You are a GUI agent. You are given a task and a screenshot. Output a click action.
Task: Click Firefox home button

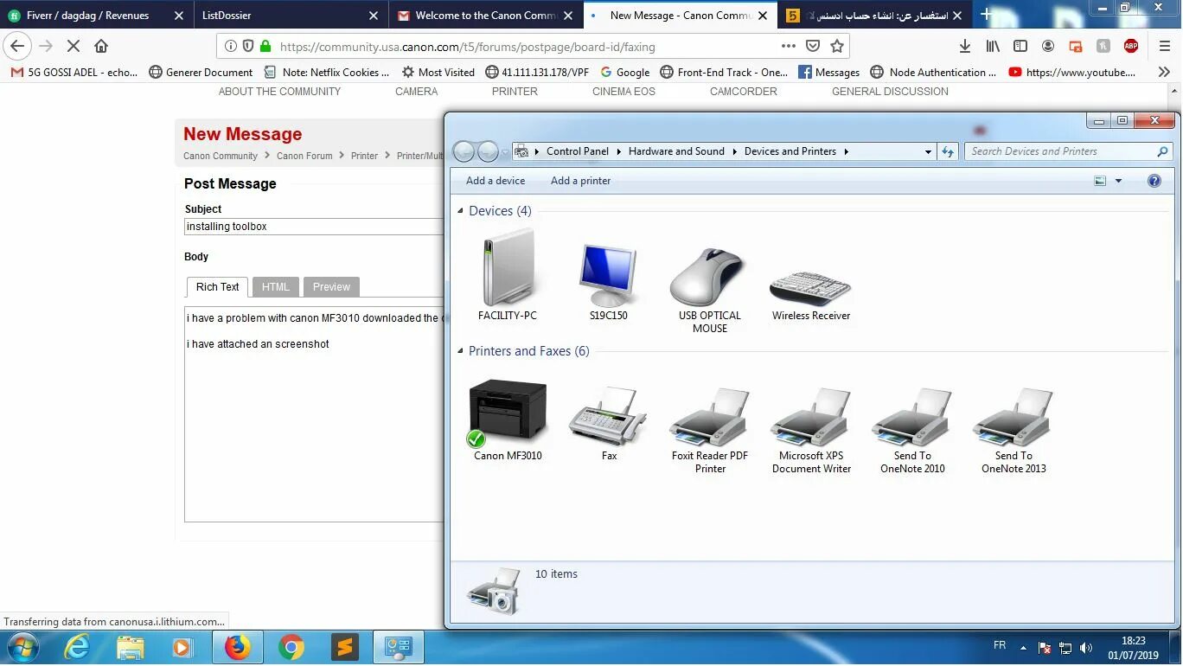101,47
